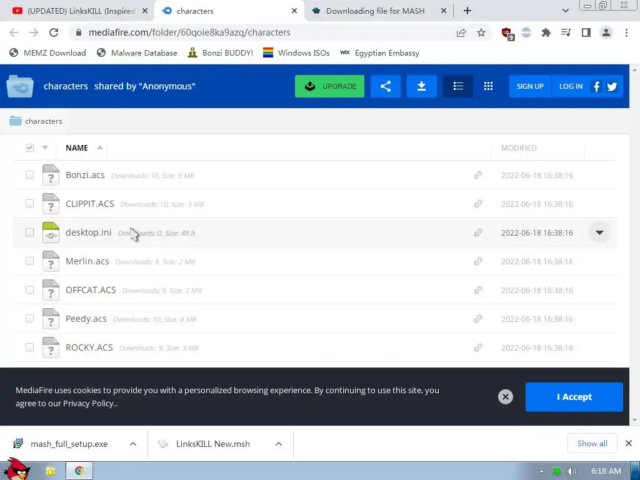Open the extensions puzzle piece menu
This screenshot has width=640, height=480.
(546, 32)
